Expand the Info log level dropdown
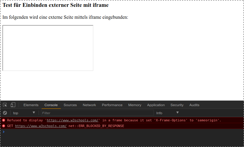The image size is (244, 147). (167, 113)
